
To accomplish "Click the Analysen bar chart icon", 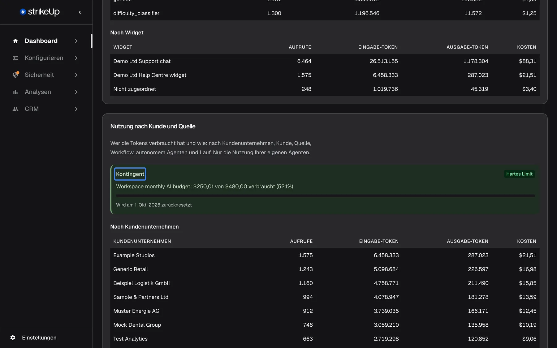I will (x=15, y=92).
